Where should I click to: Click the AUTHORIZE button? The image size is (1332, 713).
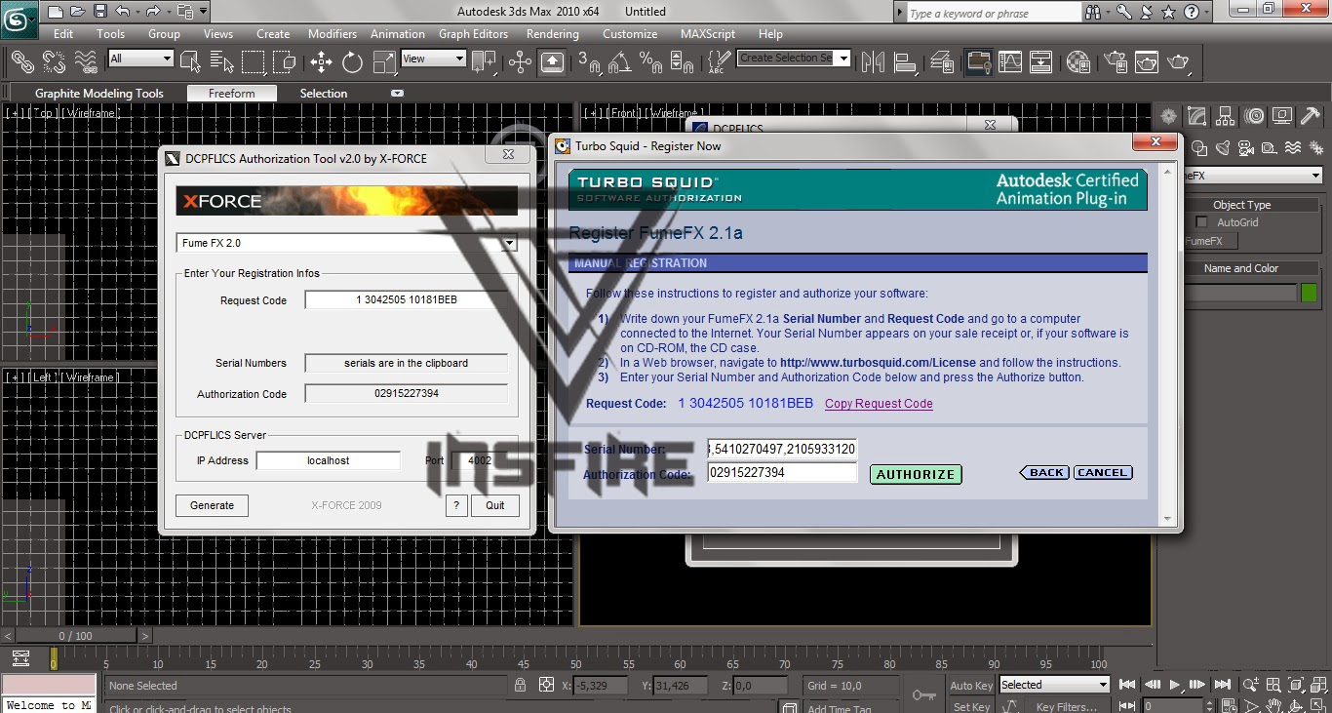(916, 474)
